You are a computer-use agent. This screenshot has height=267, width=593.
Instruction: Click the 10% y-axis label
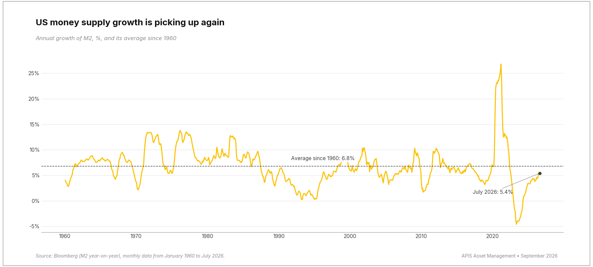click(x=34, y=150)
